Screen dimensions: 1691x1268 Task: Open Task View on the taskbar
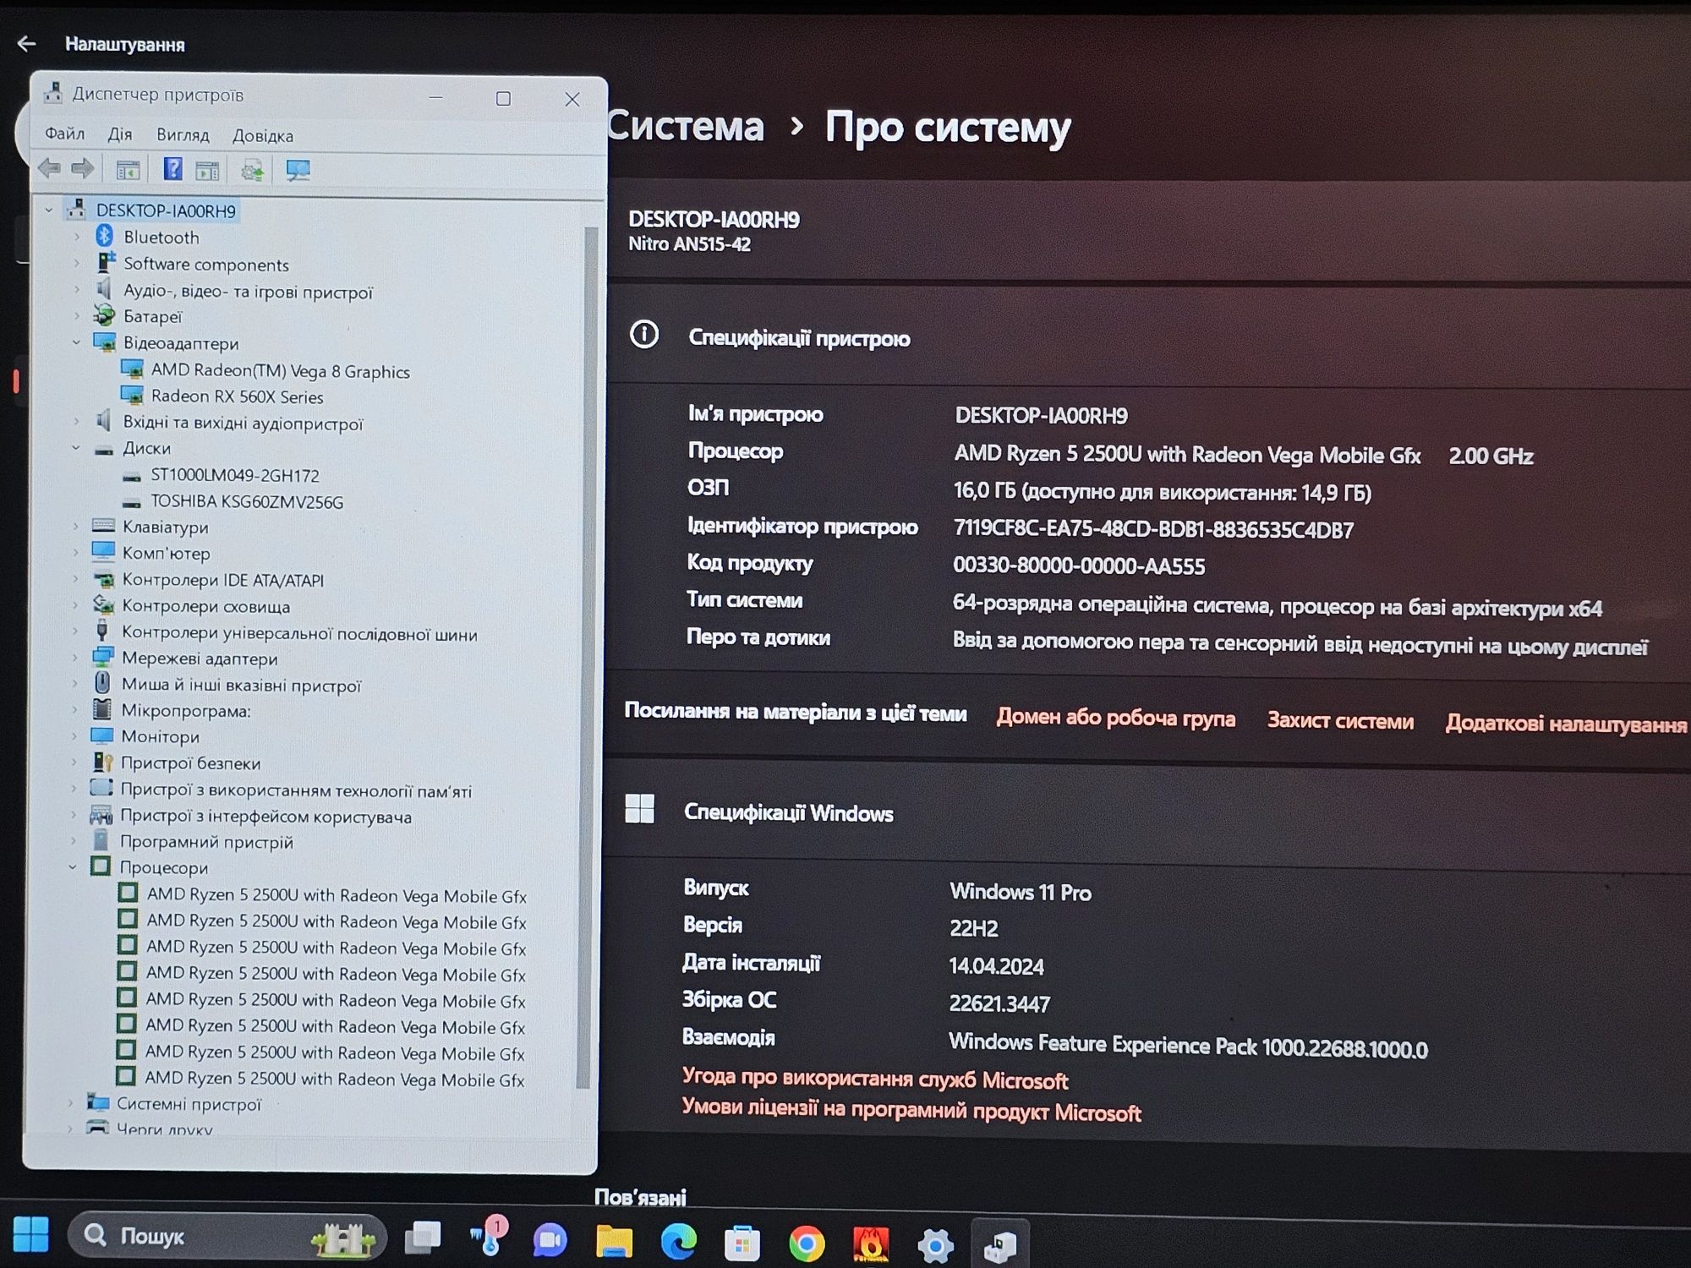point(423,1238)
